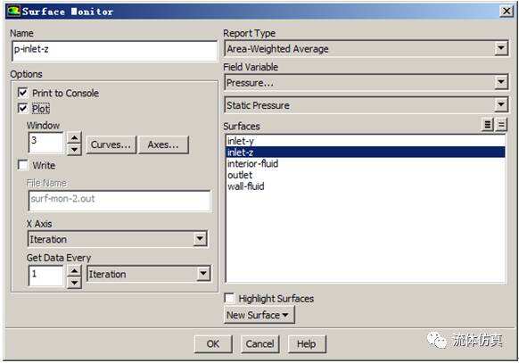Decrement the Get Data Every value
The image size is (519, 363).
click(75, 283)
